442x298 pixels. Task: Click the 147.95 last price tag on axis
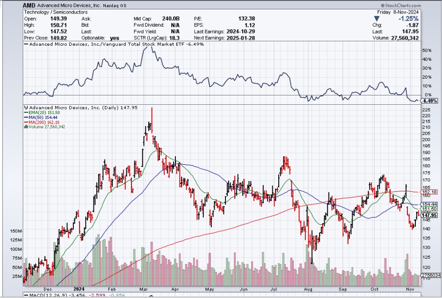[x=429, y=215]
